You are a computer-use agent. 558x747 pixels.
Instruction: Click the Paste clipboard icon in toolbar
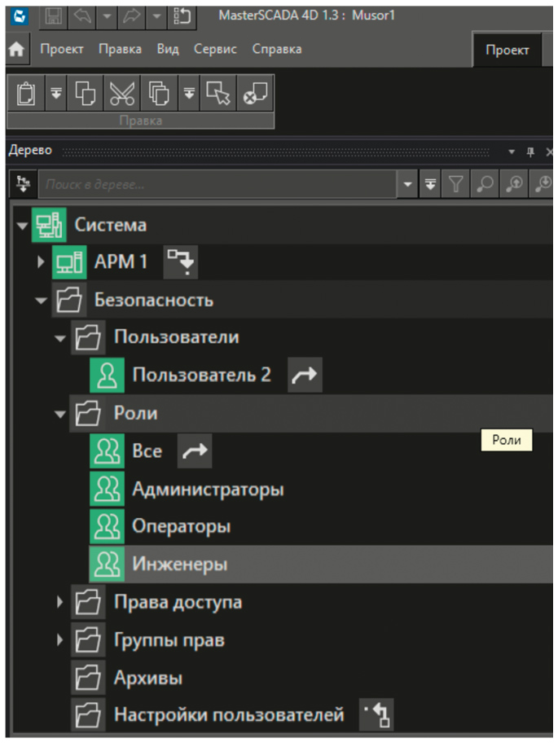click(x=25, y=94)
